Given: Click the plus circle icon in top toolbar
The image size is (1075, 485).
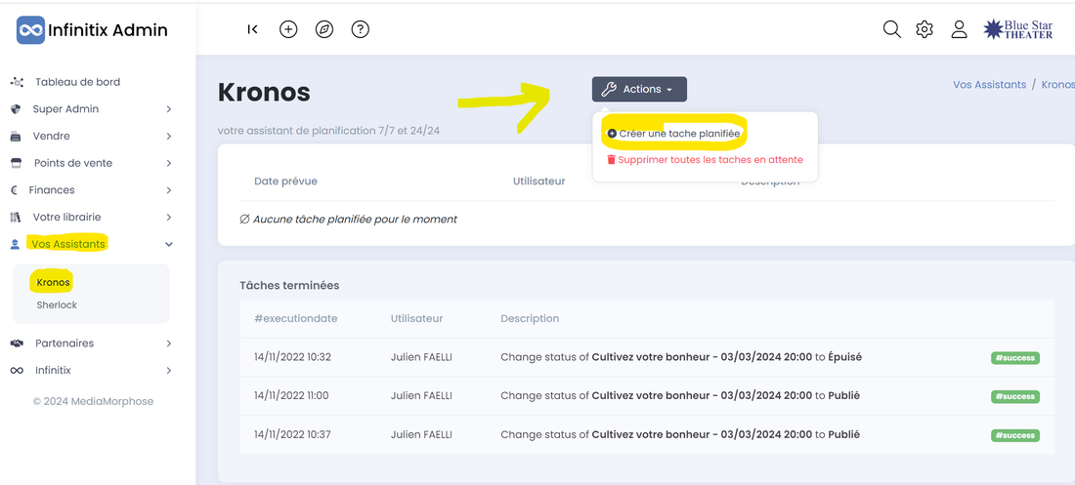Looking at the screenshot, I should coord(288,29).
